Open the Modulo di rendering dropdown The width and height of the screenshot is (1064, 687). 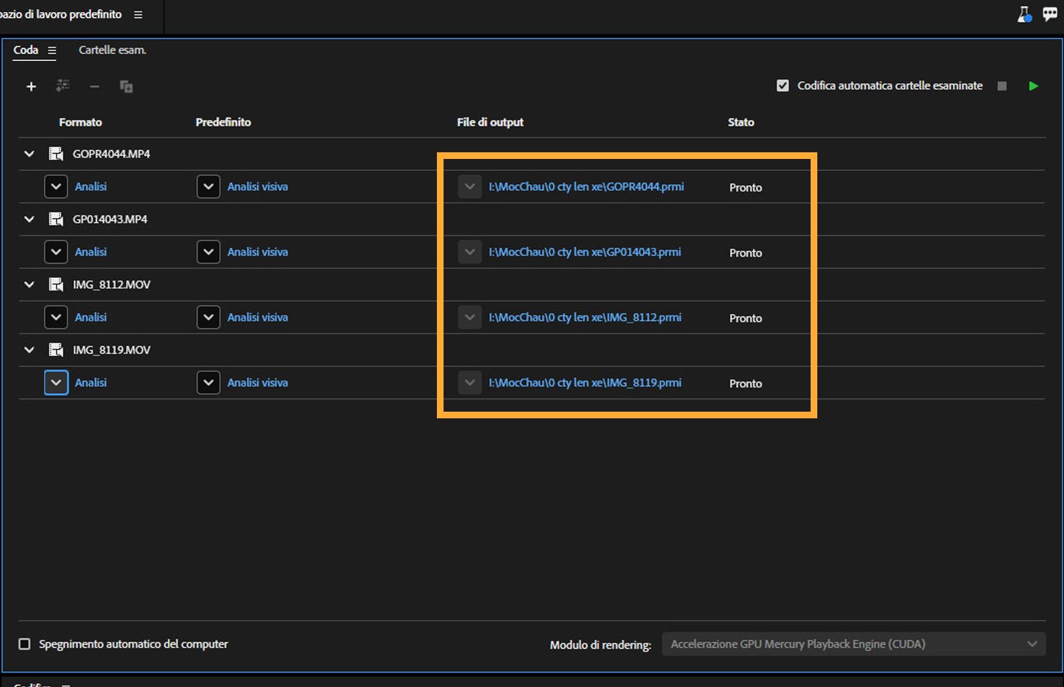point(853,644)
